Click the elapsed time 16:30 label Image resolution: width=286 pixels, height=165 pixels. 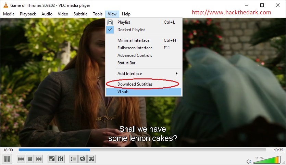8,150
